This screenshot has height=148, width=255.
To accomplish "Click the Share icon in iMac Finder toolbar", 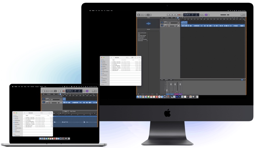I will [136, 57].
